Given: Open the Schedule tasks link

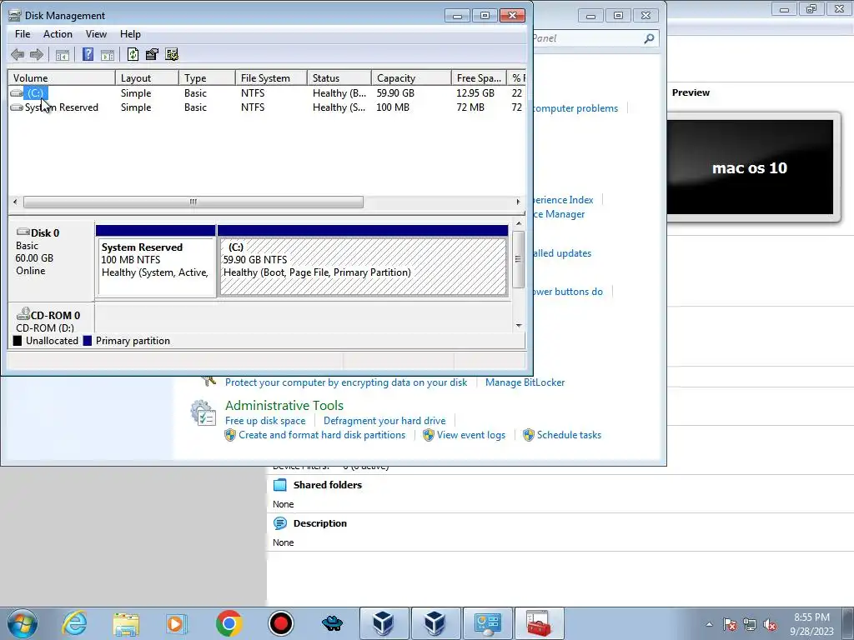Looking at the screenshot, I should pos(569,435).
